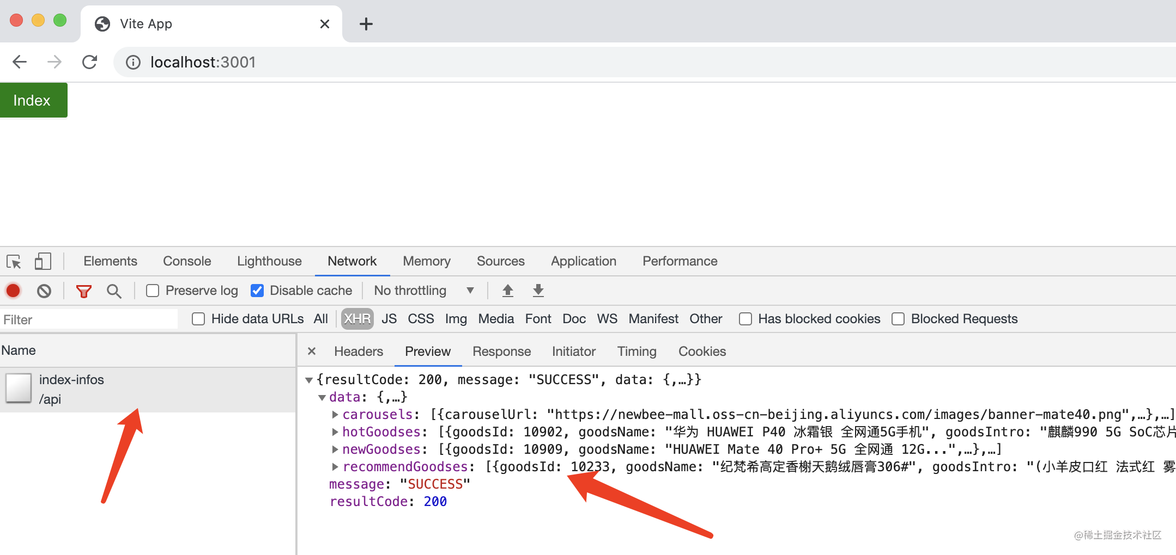Click the browser back arrow
The height and width of the screenshot is (555, 1176).
tap(20, 62)
